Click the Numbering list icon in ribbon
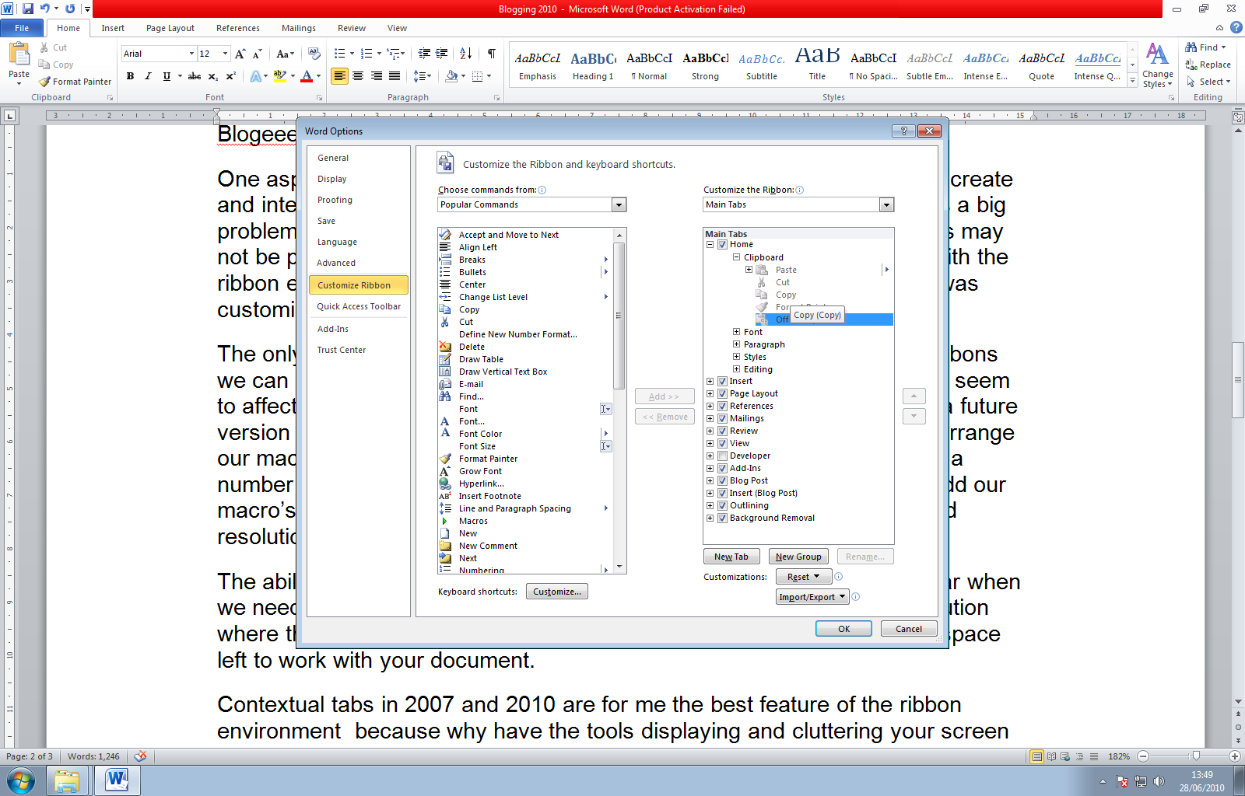This screenshot has width=1245, height=796. [x=366, y=54]
